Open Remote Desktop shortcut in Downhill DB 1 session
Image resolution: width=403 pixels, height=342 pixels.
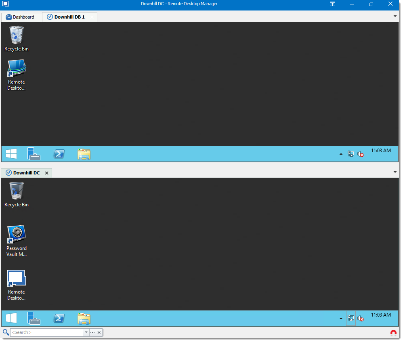pyautogui.click(x=17, y=75)
